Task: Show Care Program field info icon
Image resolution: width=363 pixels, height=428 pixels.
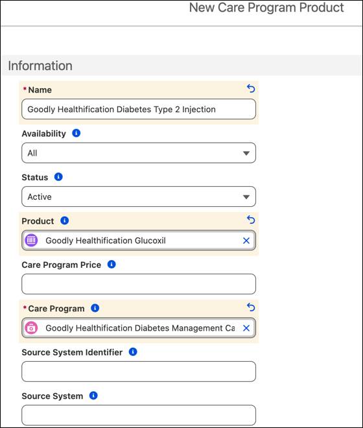Action: point(95,308)
